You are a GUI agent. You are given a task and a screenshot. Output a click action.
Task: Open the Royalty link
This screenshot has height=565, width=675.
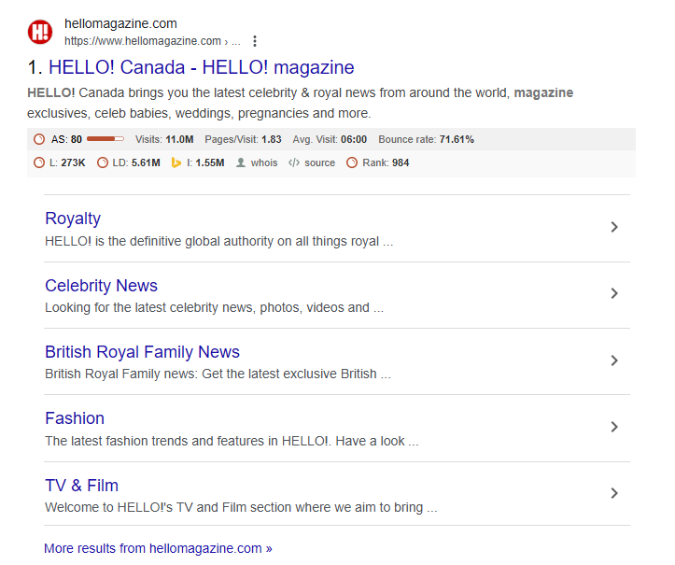73,219
